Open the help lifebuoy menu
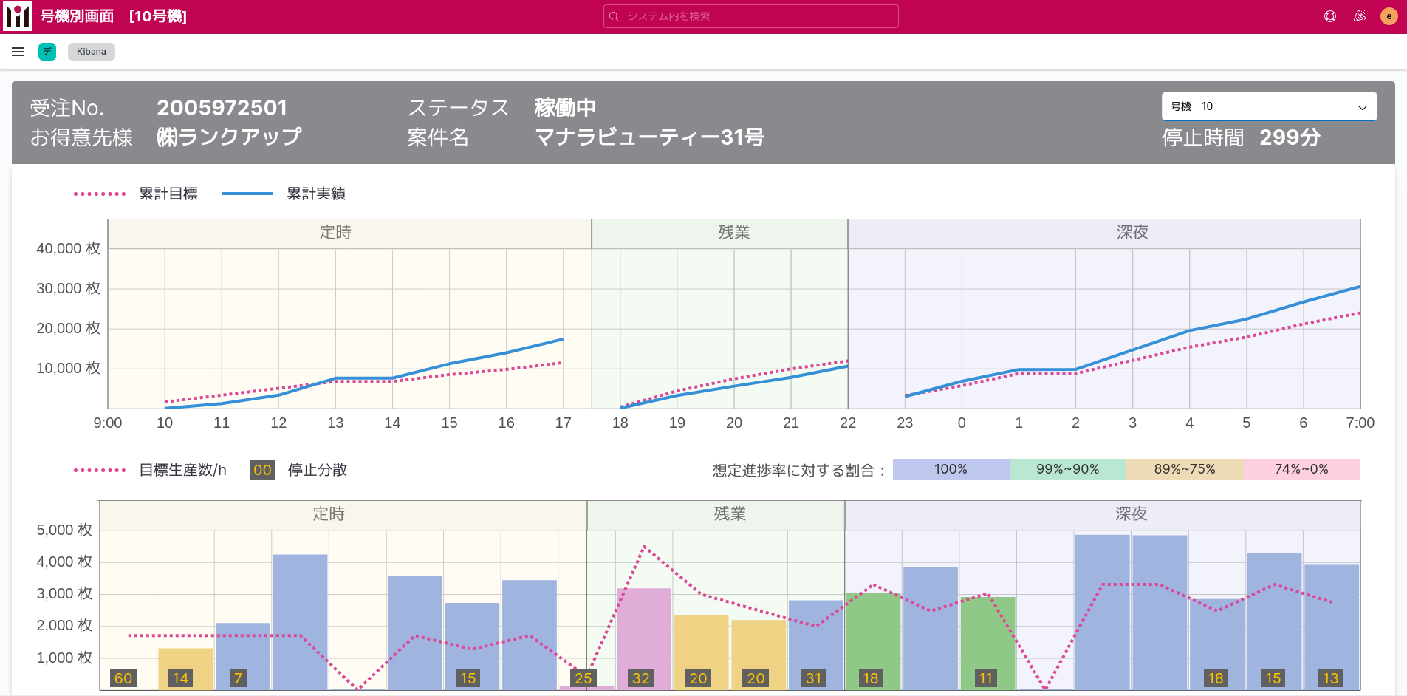This screenshot has height=696, width=1407. tap(1330, 16)
